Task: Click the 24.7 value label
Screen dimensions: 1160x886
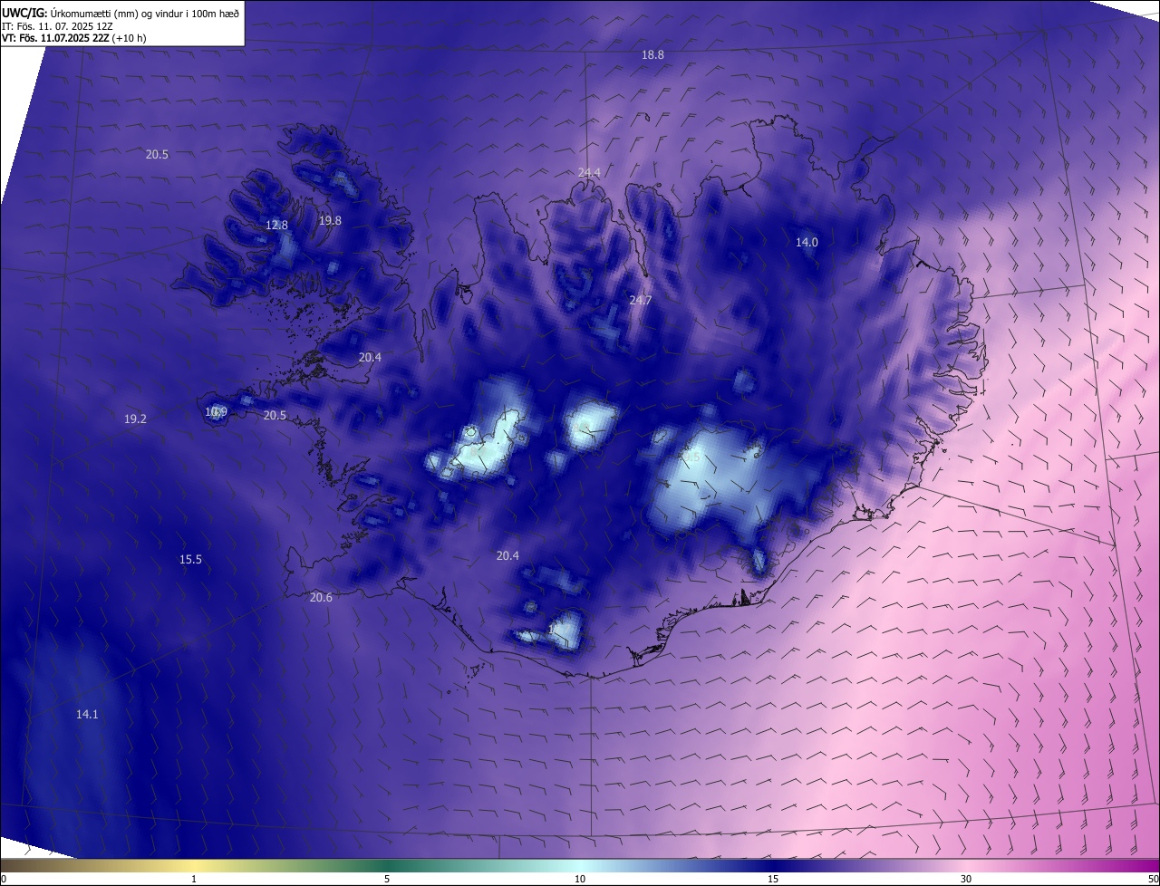Action: point(641,300)
